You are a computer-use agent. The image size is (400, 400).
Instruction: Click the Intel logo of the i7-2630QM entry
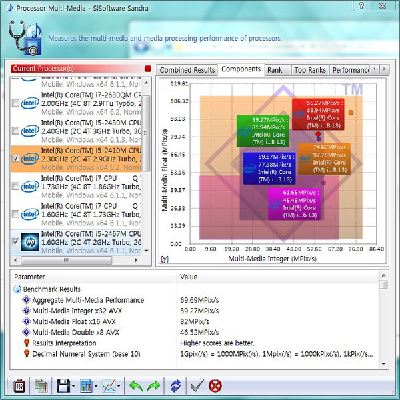point(30,103)
